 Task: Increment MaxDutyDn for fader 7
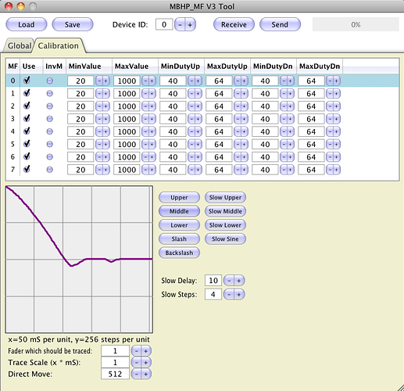[x=336, y=170]
